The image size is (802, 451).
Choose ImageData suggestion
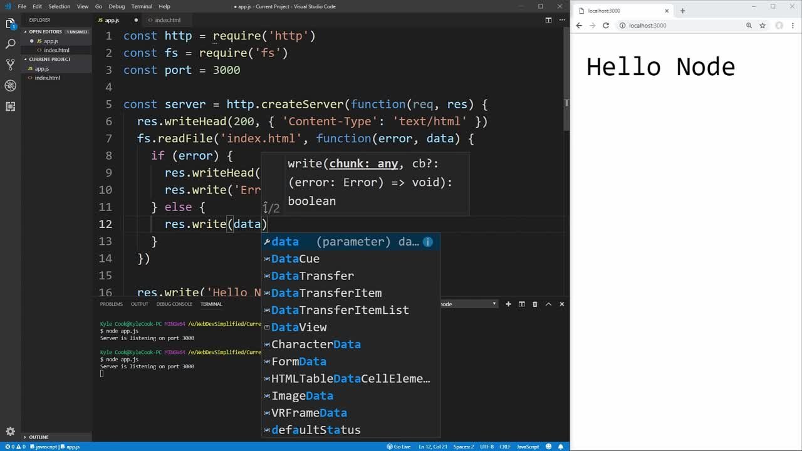click(351, 396)
